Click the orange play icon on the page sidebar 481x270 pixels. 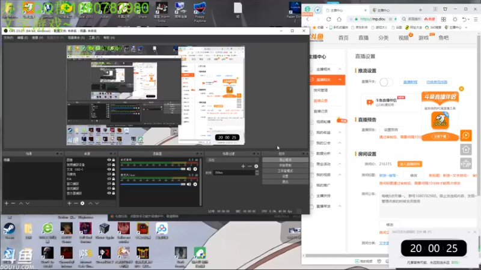click(x=466, y=136)
